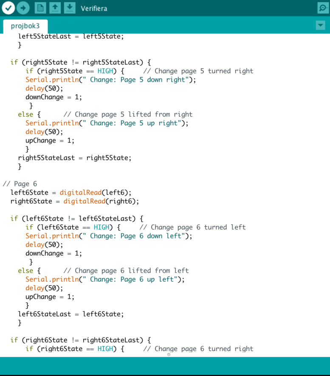Screen dimensions: 330x376
Task: Click the "Page 5 down right" println line
Action: tap(110, 80)
